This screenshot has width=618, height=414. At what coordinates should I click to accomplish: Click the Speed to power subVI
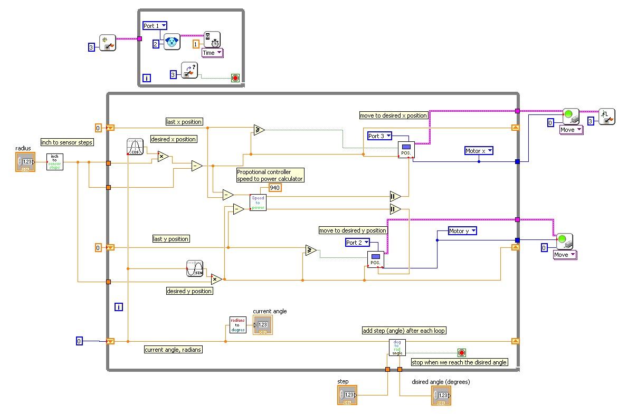(x=258, y=203)
